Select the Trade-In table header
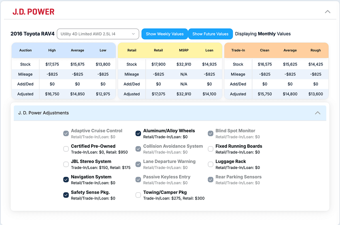340x225 pixels. tap(238, 50)
